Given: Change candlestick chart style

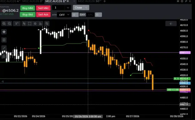Looking at the screenshot, I should point(24,24).
